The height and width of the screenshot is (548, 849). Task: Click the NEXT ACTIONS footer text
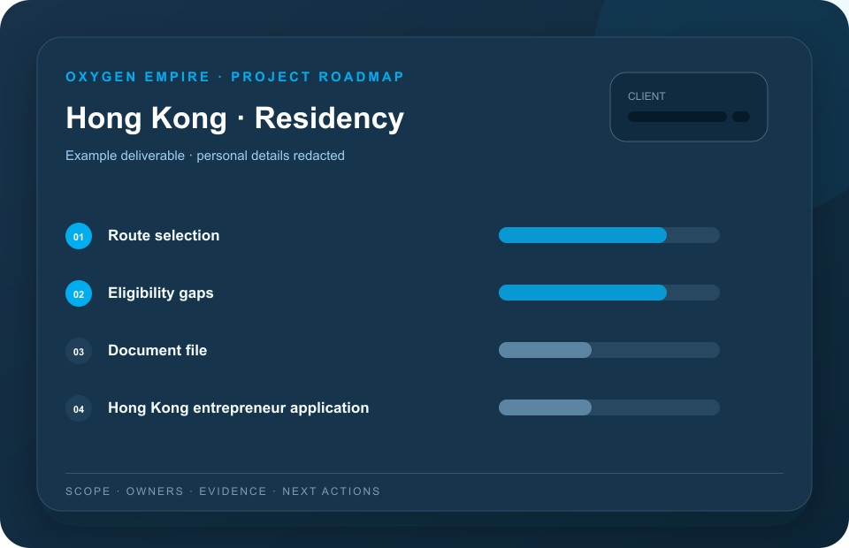(x=332, y=491)
